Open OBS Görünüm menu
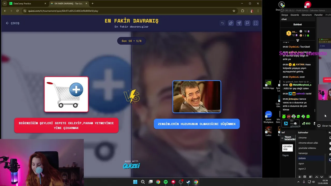Image resolution: width=331 pixels, height=186 pixels. coord(307,15)
